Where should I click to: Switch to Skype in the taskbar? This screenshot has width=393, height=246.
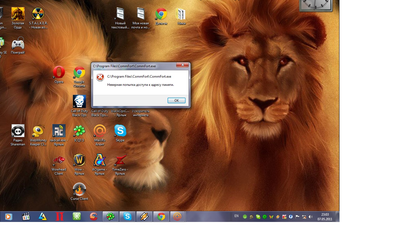pyautogui.click(x=127, y=216)
